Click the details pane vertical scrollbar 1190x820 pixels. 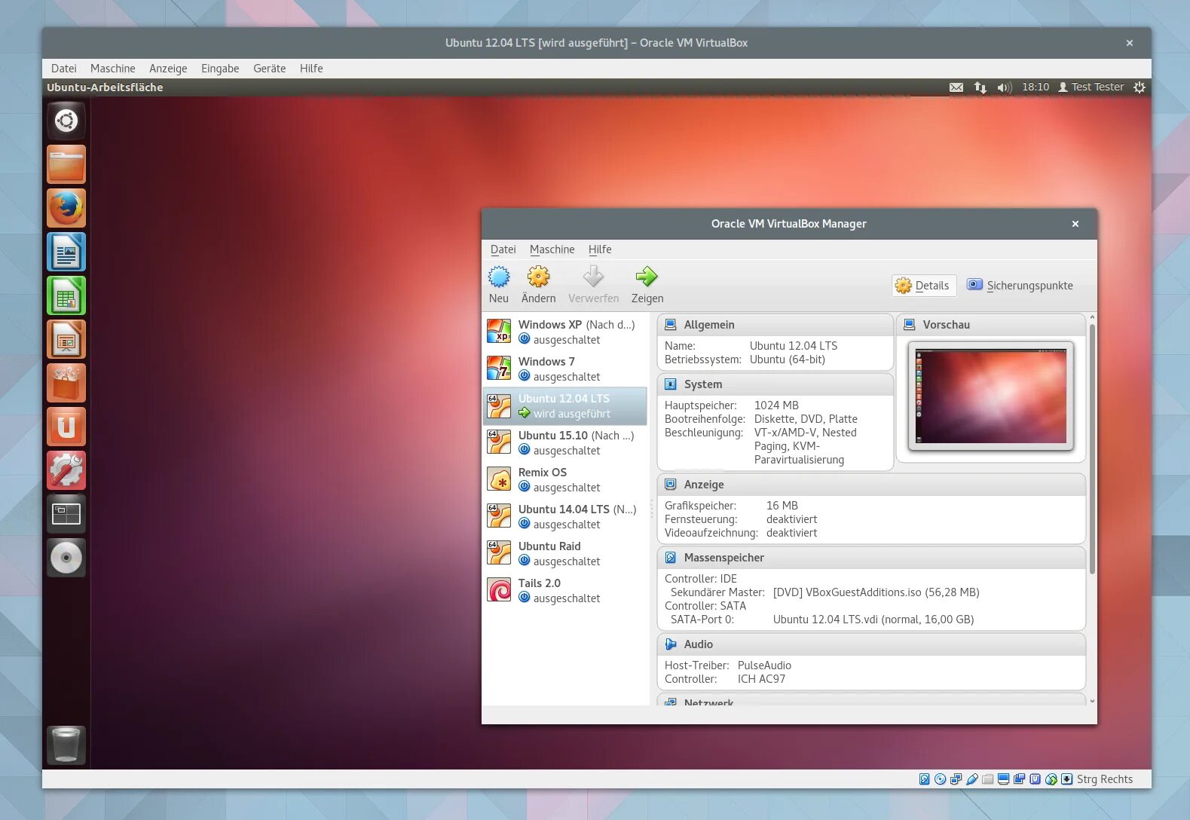click(x=1092, y=450)
